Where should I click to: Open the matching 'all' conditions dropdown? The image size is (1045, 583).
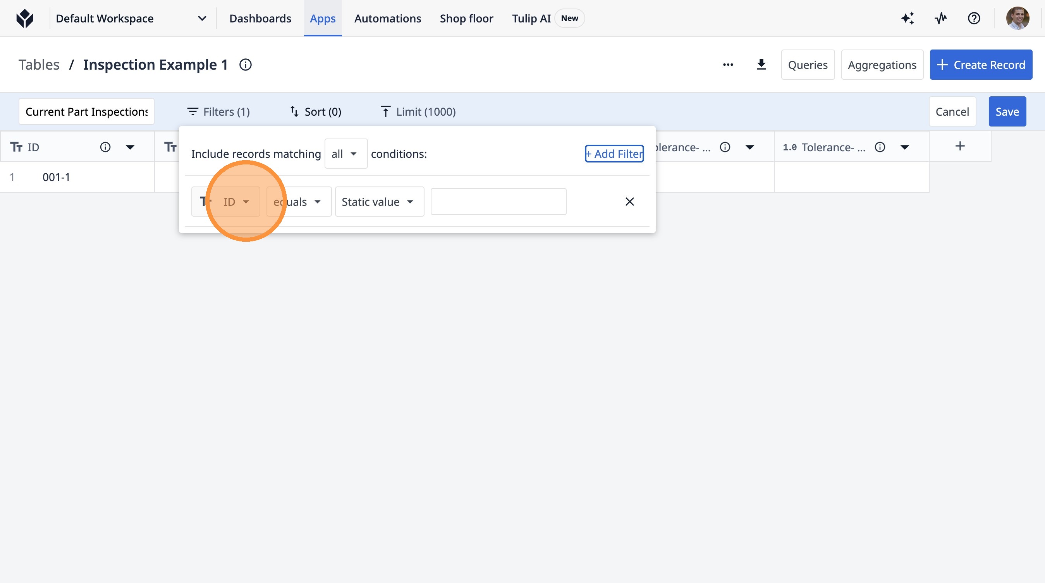tap(345, 154)
